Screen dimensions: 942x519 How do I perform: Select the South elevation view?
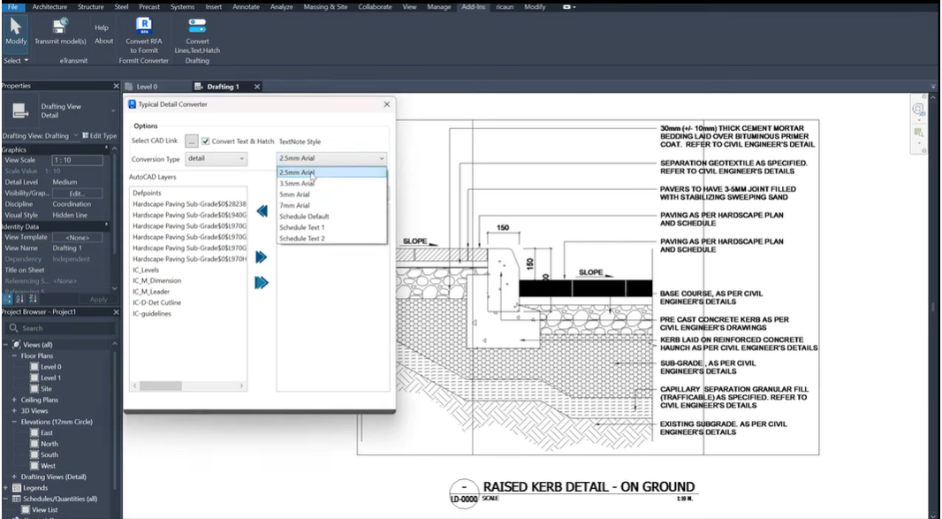coord(49,454)
